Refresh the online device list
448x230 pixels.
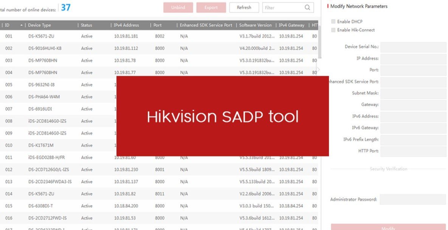pos(244,7)
